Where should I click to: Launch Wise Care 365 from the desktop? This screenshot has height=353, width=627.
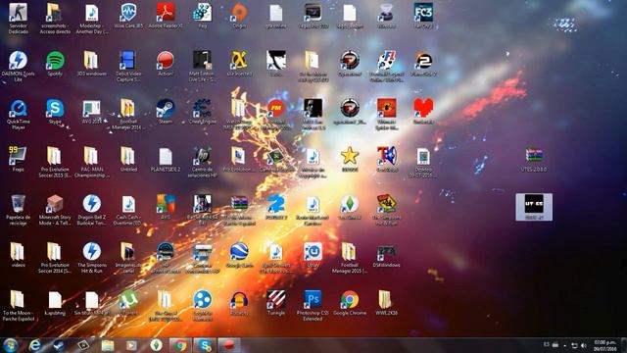click(128, 16)
